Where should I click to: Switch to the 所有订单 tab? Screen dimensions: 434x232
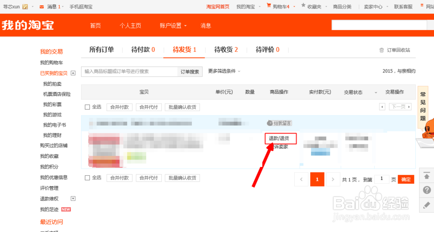pyautogui.click(x=101, y=50)
